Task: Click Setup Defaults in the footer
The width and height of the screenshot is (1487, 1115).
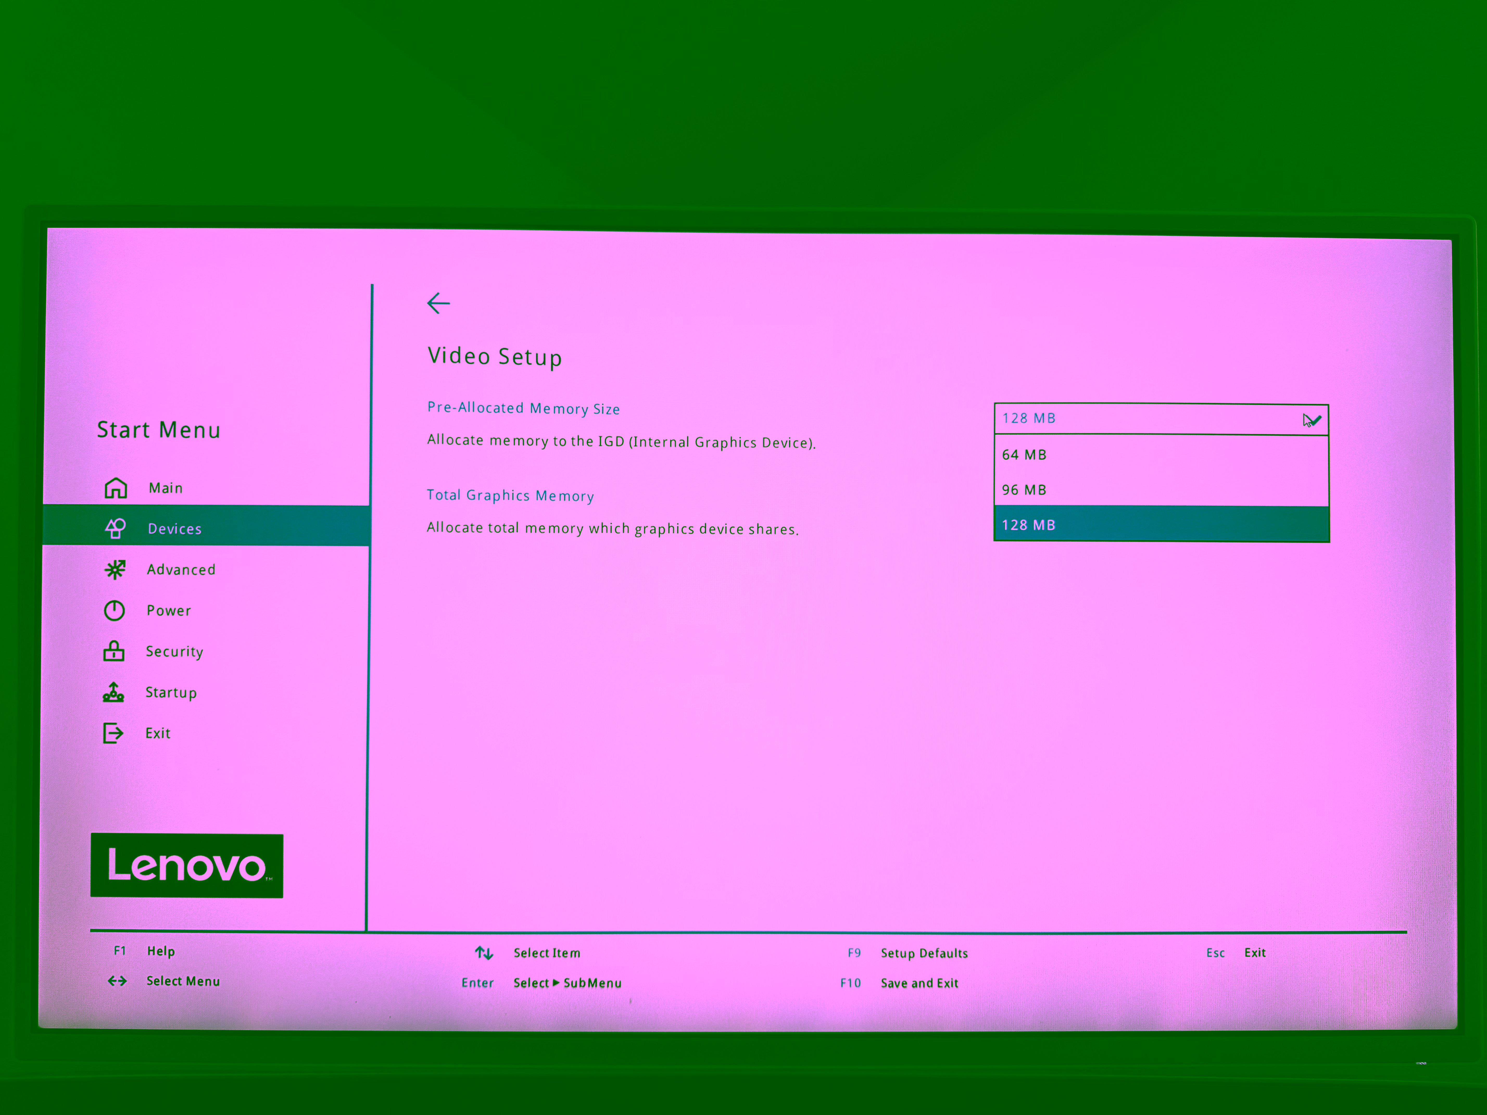Action: [x=924, y=953]
